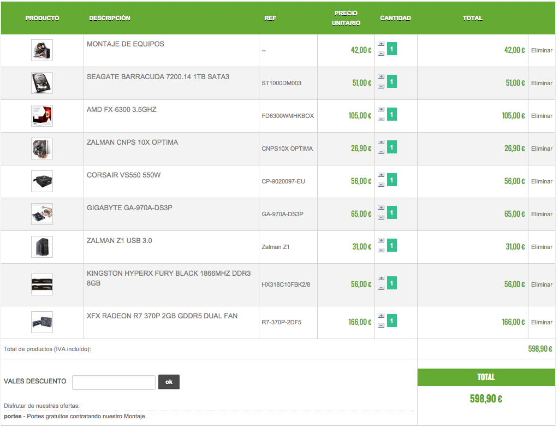The image size is (559, 427).
Task: Open the MONTAJE DE EQUIPOS product thumbnail
Action: pos(42,50)
